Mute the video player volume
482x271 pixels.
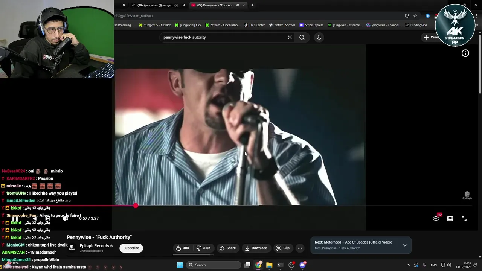(x=65, y=218)
